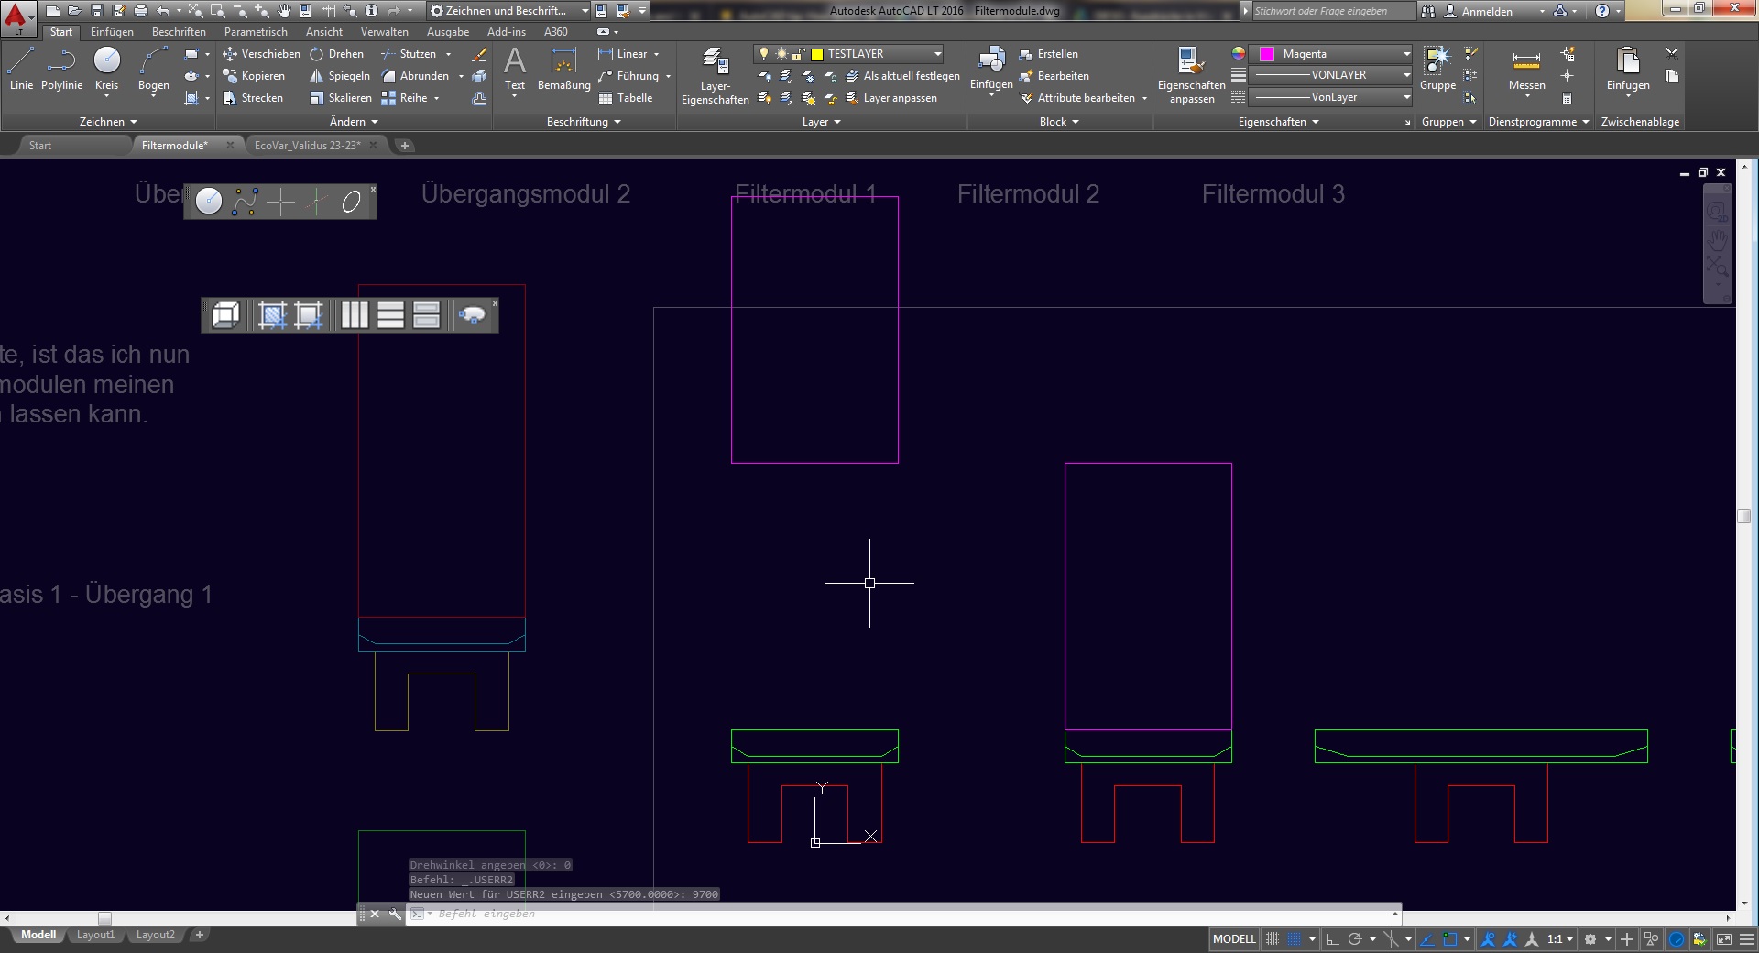Use the Spiegeln mirror tool
The height and width of the screenshot is (953, 1759).
tap(340, 76)
